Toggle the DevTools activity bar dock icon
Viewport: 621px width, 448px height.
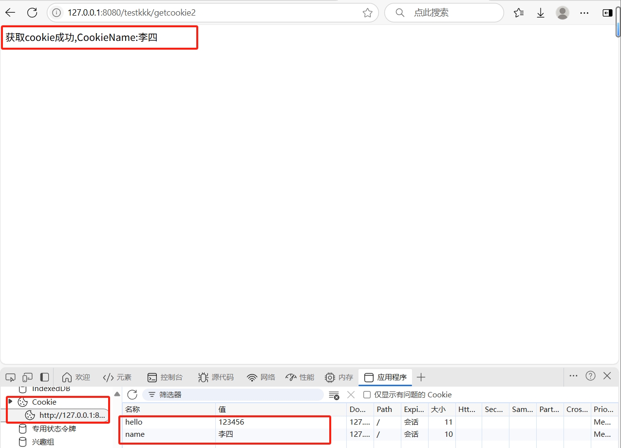44,377
